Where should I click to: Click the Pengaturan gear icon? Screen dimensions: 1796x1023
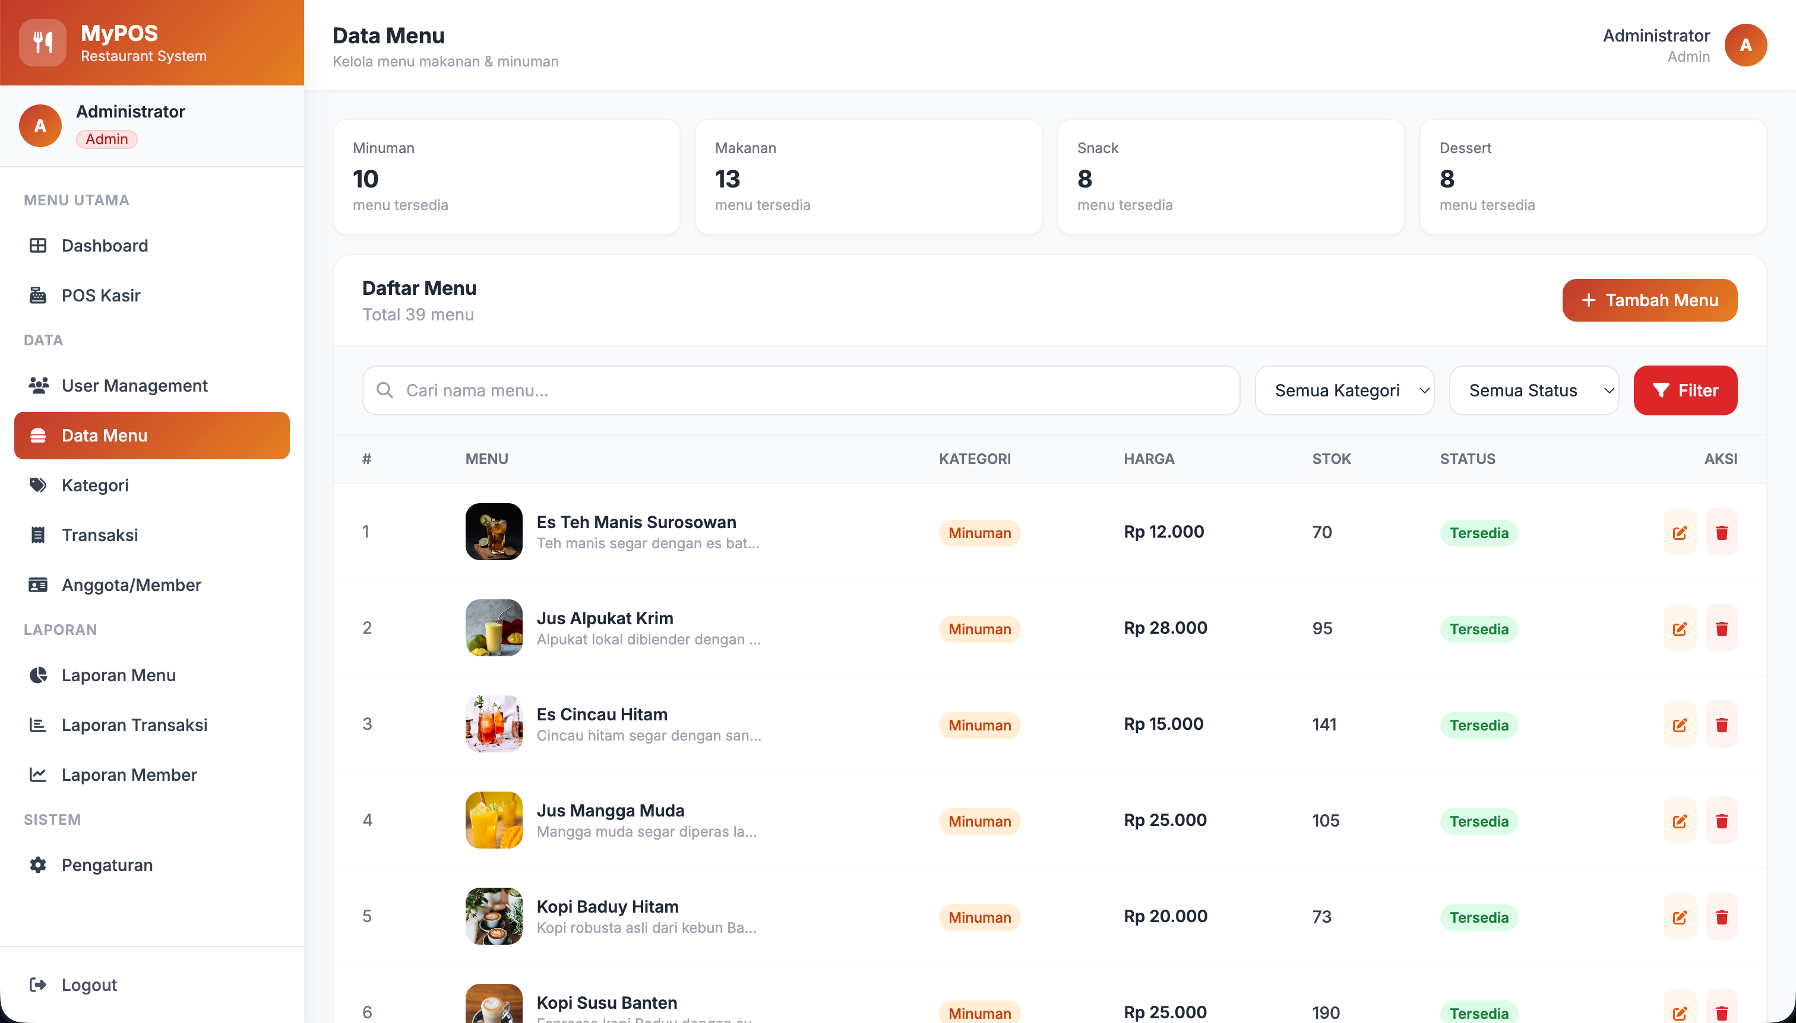click(38, 864)
